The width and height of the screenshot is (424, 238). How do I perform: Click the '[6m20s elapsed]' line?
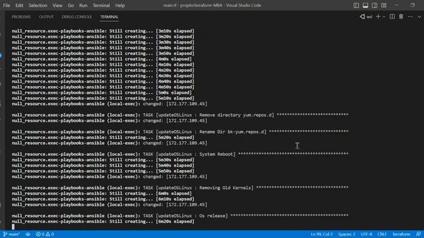click(103, 221)
